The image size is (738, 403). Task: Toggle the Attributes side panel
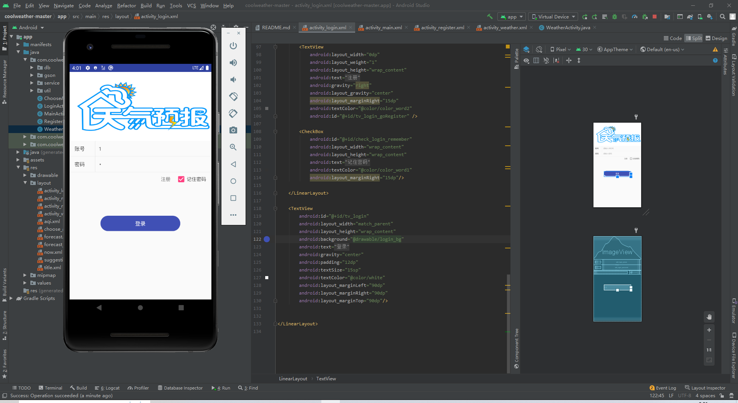click(725, 62)
